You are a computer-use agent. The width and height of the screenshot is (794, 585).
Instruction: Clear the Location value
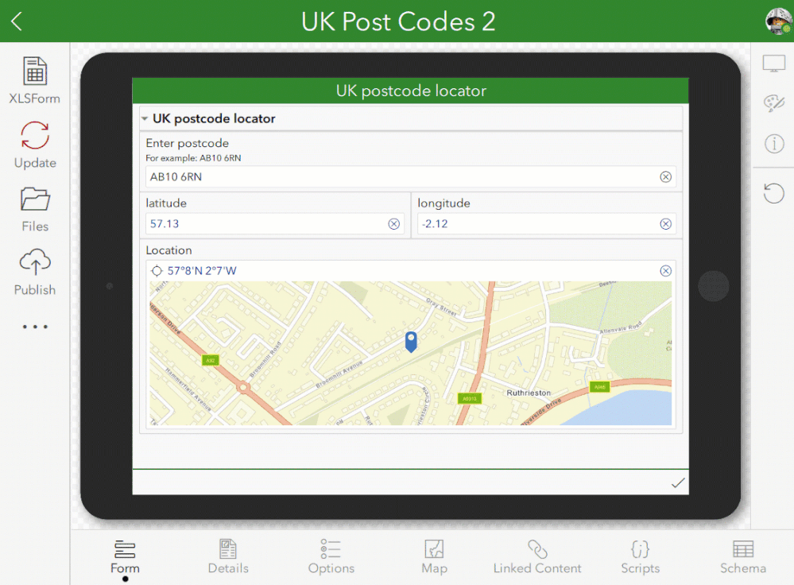[665, 271]
